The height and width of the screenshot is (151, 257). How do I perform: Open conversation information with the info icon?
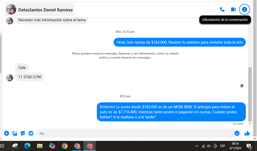coord(244,9)
